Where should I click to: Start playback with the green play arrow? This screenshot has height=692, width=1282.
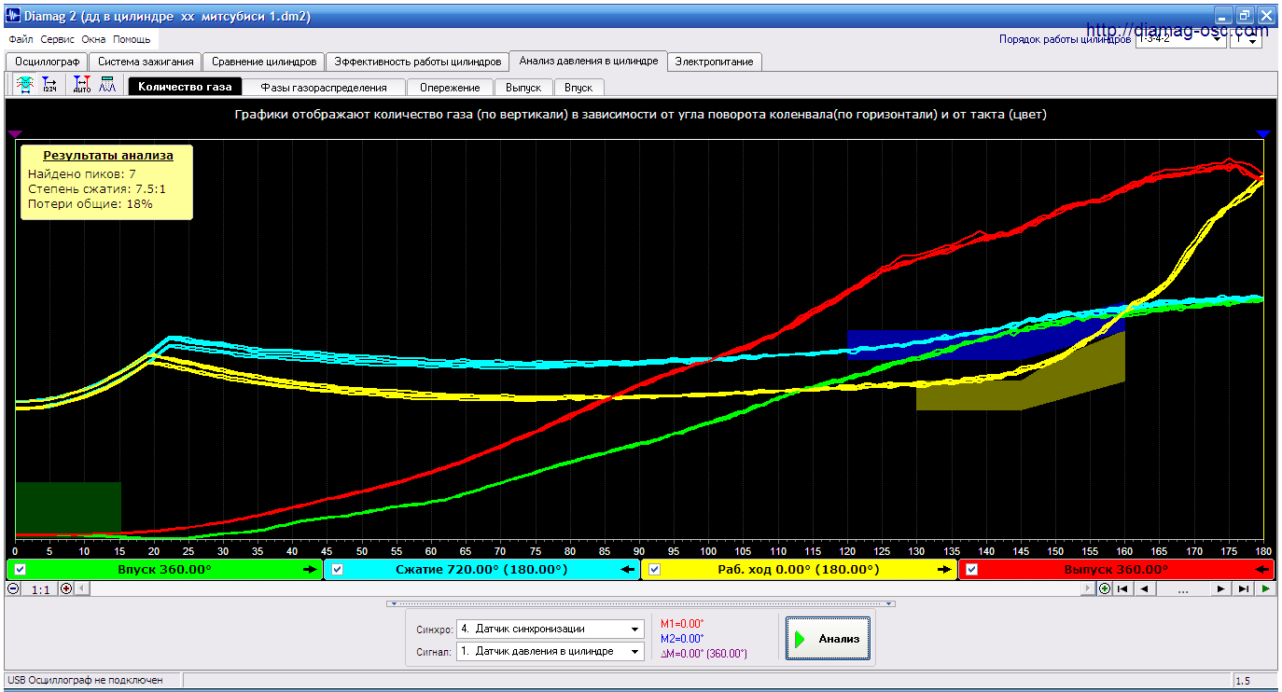(x=1265, y=588)
